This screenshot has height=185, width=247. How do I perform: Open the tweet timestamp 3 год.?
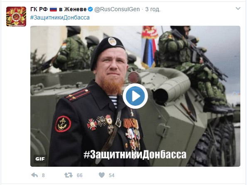click(153, 9)
